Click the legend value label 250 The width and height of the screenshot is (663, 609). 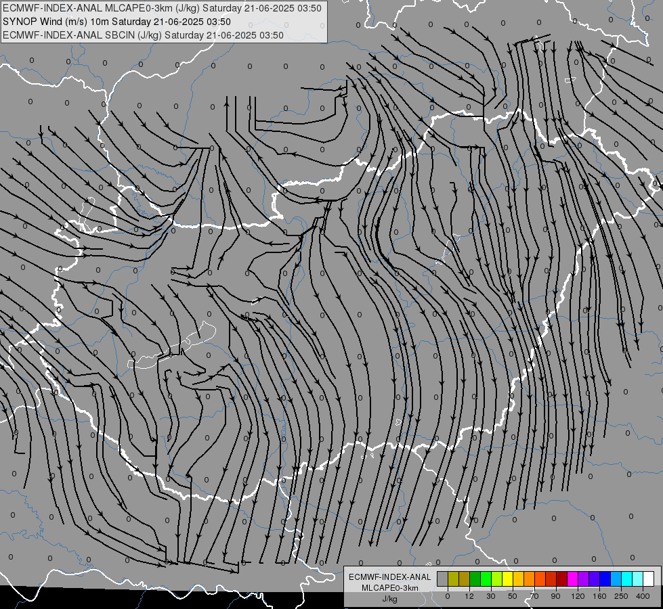pos(622,596)
